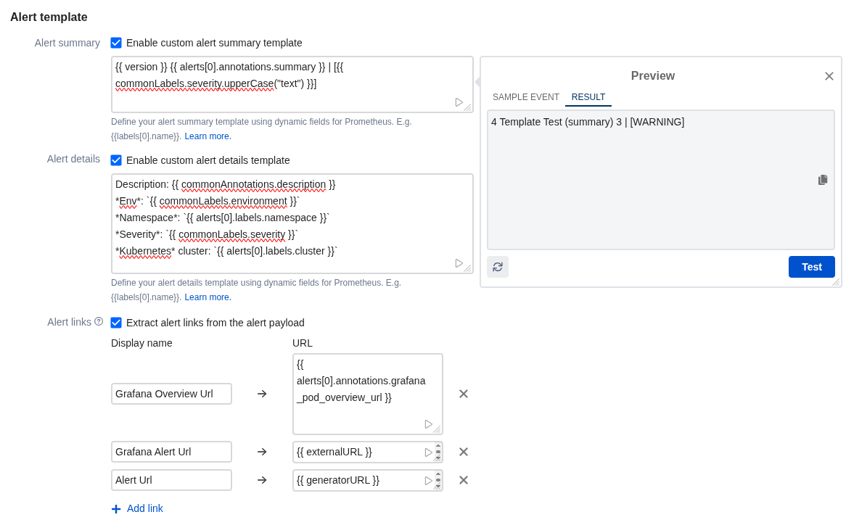Click play icon in externalURL field
Screen dimensions: 846x525
428,452
